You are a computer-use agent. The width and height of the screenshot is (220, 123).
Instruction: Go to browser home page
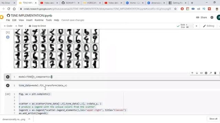tap(14, 9)
